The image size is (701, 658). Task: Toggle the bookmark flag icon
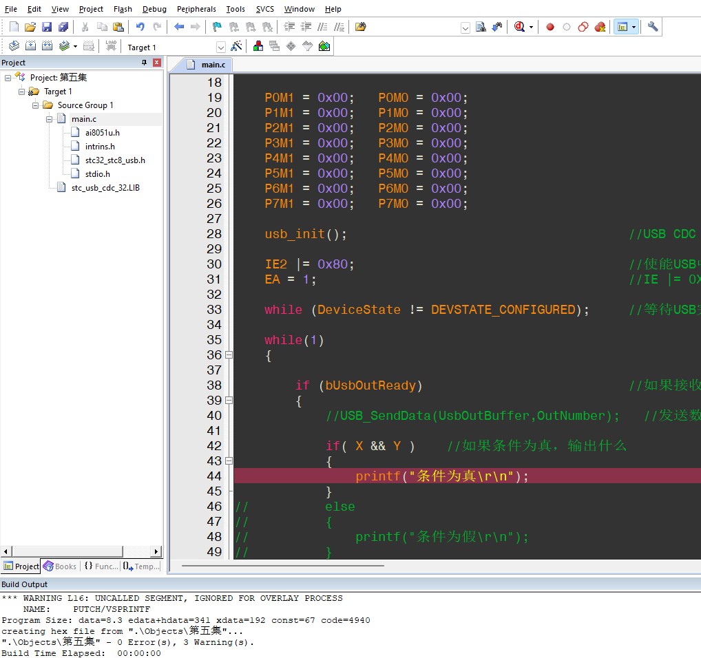click(x=216, y=27)
